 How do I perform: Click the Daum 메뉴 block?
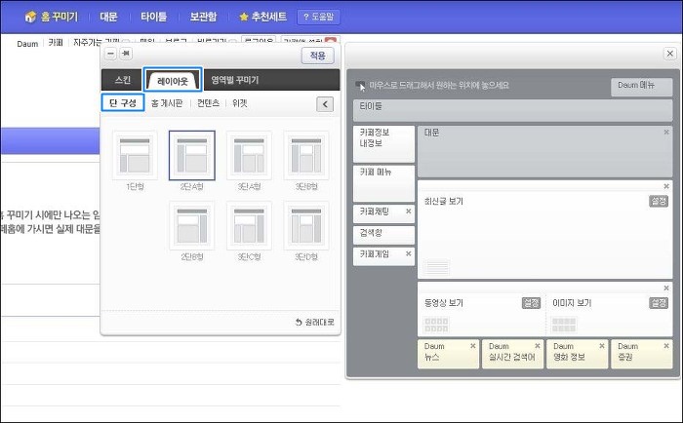pyautogui.click(x=642, y=87)
